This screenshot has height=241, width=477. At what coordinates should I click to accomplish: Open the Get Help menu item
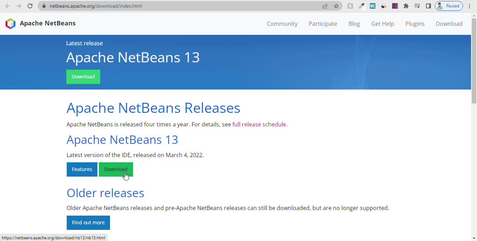click(x=383, y=24)
